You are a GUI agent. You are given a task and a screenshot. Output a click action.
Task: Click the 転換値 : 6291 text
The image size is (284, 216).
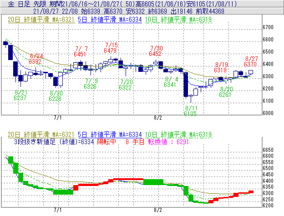168,141
